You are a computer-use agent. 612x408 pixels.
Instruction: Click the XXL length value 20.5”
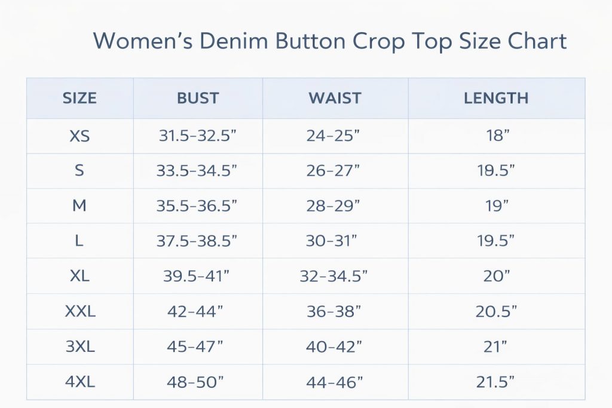(497, 311)
